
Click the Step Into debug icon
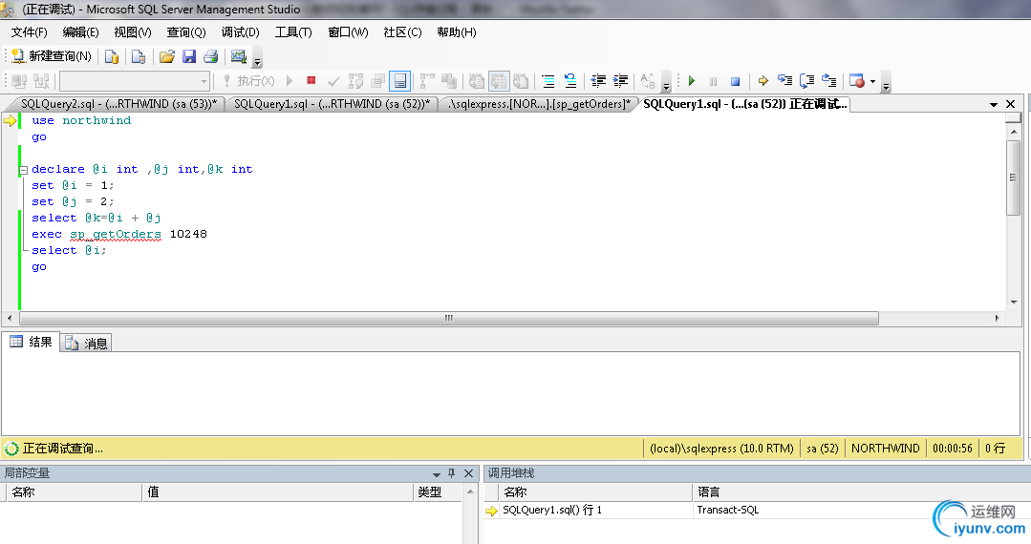tap(785, 81)
